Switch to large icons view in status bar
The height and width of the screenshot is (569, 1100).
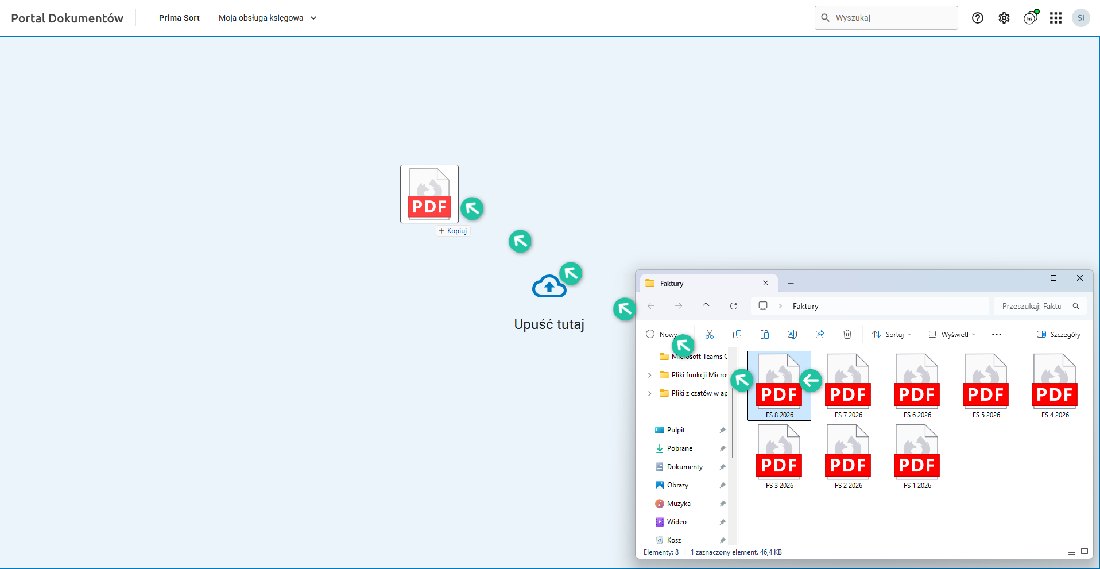point(1084,552)
